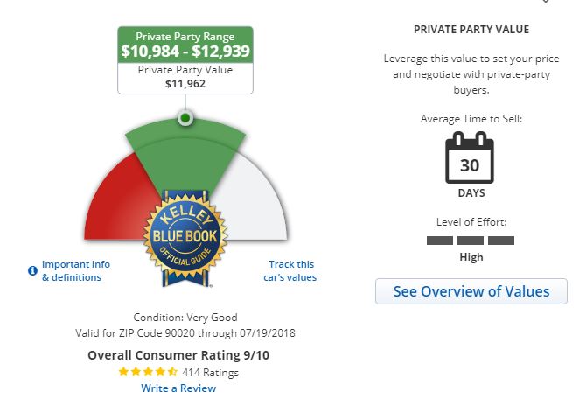The image size is (586, 412).
Task: Click the Condition: Very Good text
Action: (x=185, y=318)
